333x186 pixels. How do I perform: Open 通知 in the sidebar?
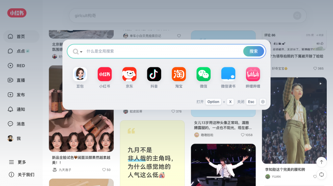coord(21,109)
